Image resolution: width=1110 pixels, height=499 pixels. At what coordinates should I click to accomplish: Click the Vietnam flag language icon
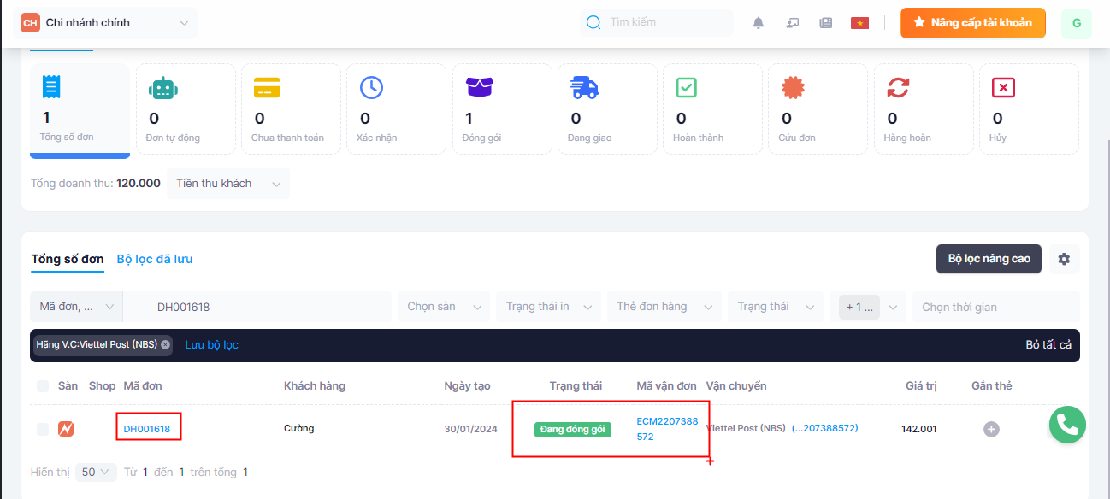pyautogui.click(x=859, y=23)
